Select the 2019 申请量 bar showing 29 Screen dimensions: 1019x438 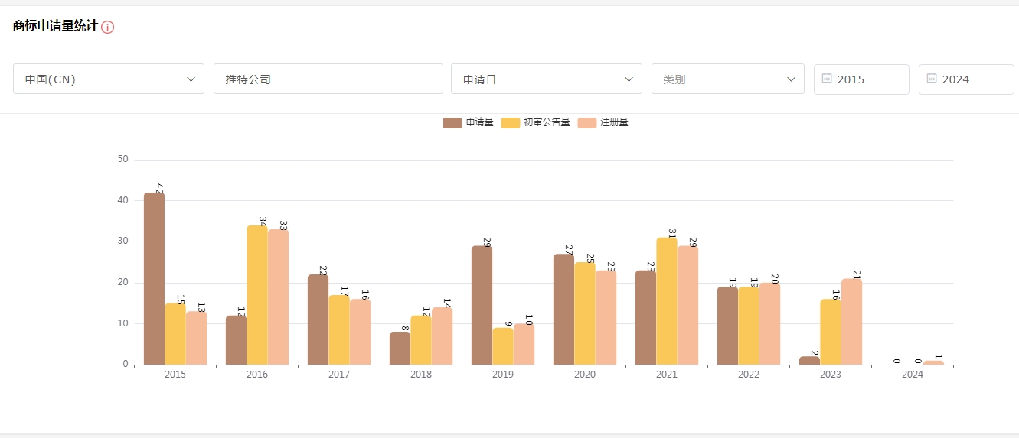482,306
